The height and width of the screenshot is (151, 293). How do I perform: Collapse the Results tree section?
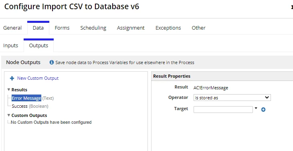[8, 90]
